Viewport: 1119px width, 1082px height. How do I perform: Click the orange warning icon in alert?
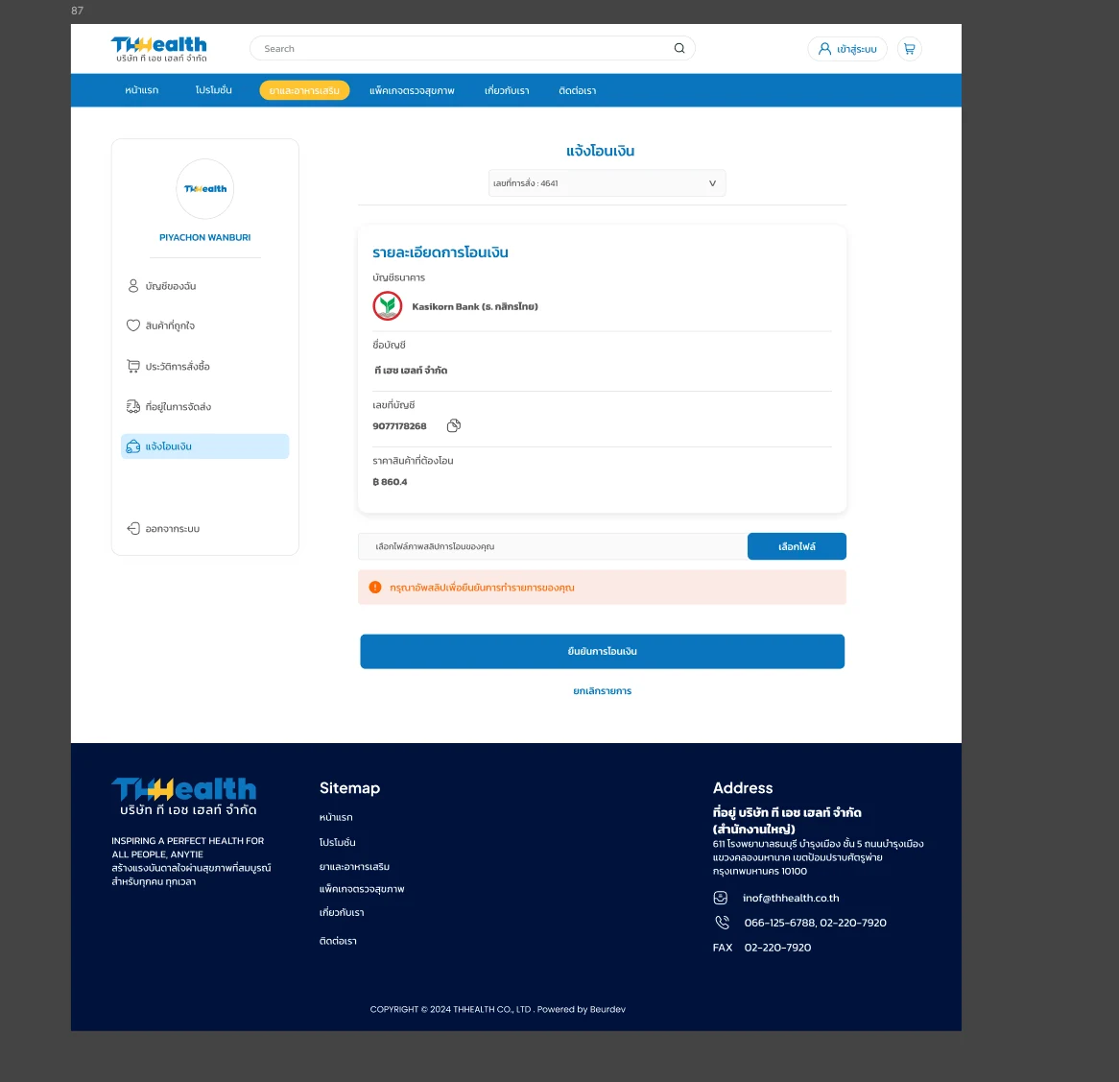tap(374, 587)
